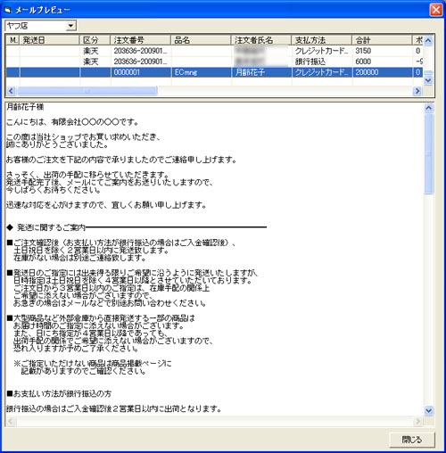Select order number 0000001

pos(127,72)
